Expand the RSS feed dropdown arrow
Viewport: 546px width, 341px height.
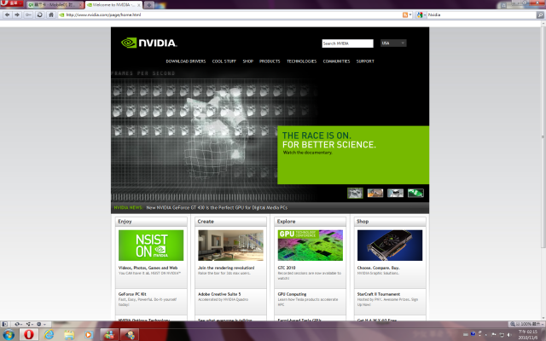pyautogui.click(x=410, y=15)
